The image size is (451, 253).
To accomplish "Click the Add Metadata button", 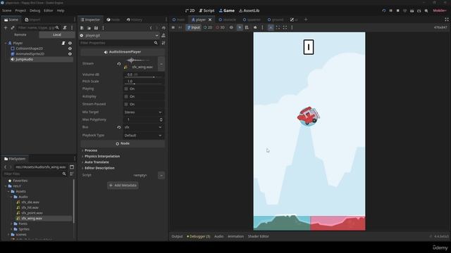I will (x=123, y=186).
